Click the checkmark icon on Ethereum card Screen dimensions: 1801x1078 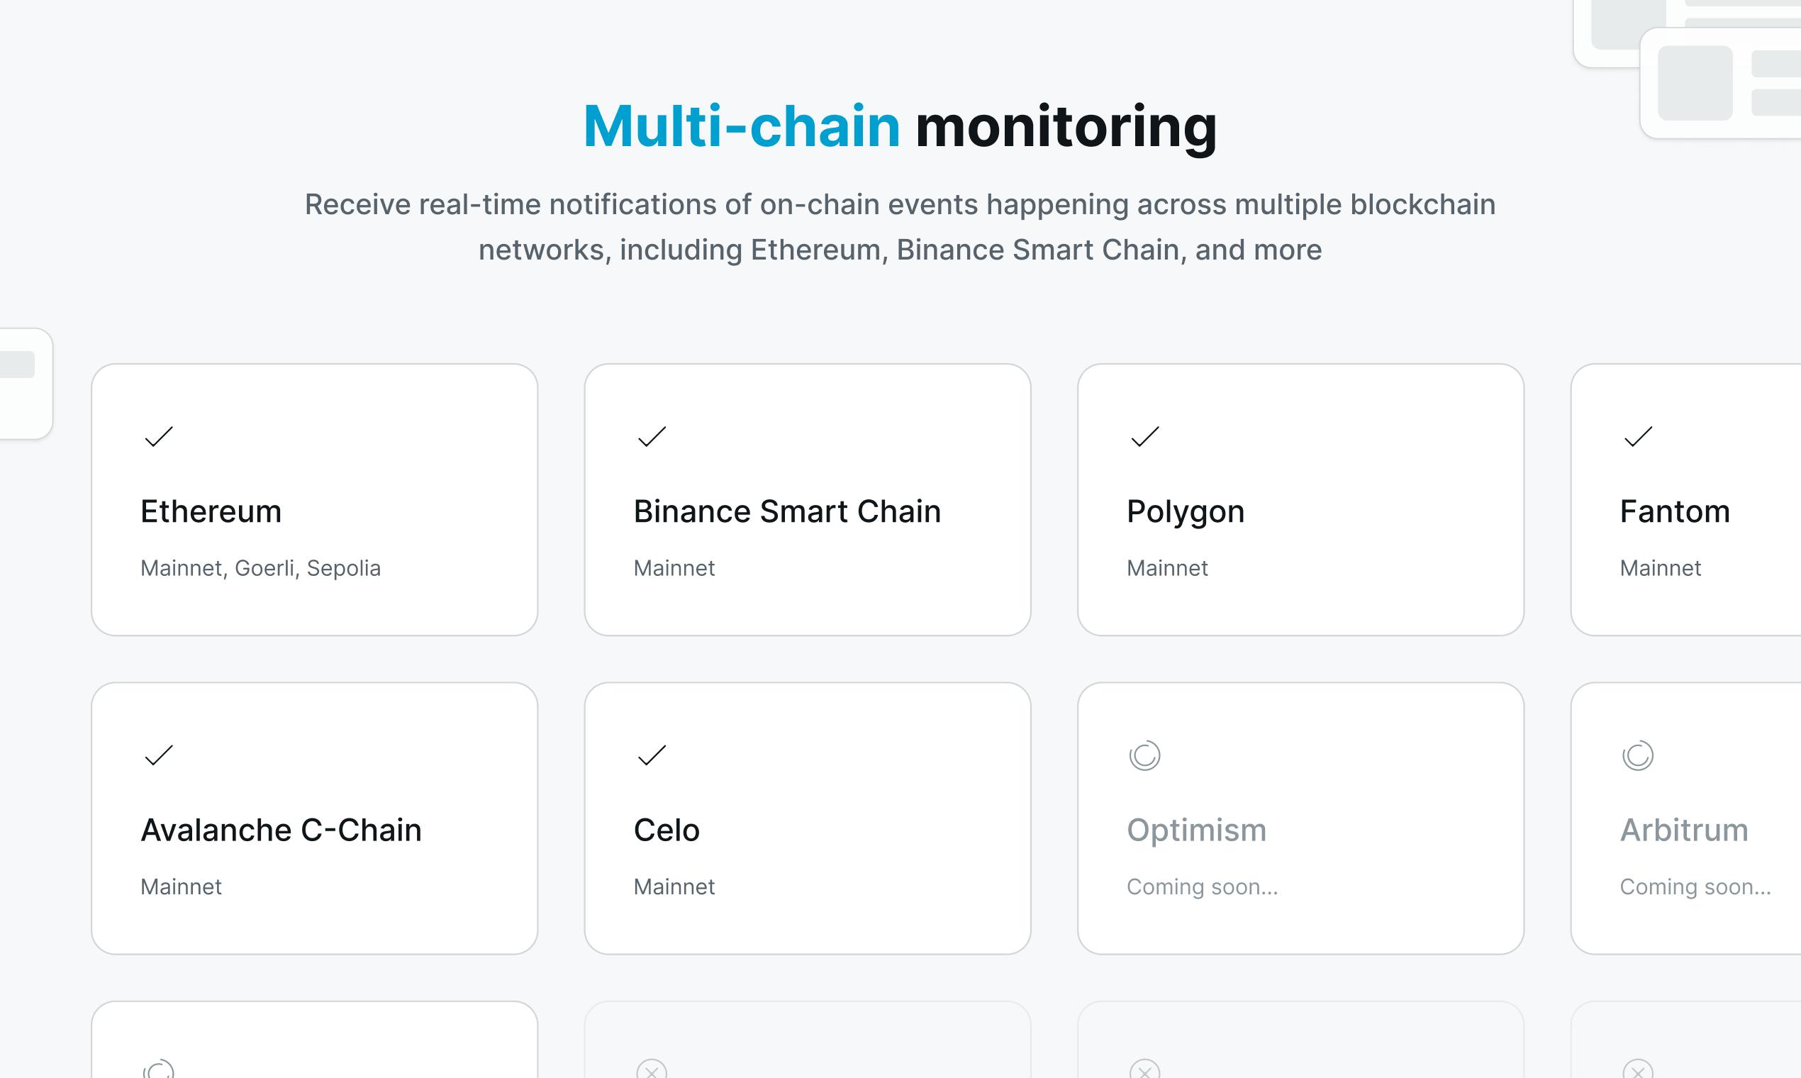(158, 437)
